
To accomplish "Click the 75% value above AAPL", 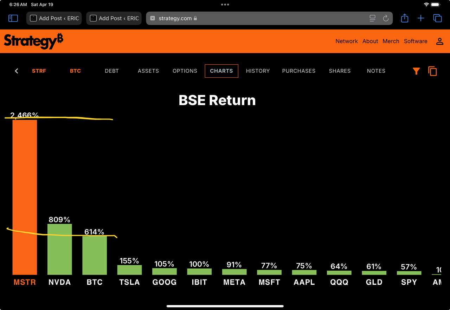I will (x=304, y=266).
